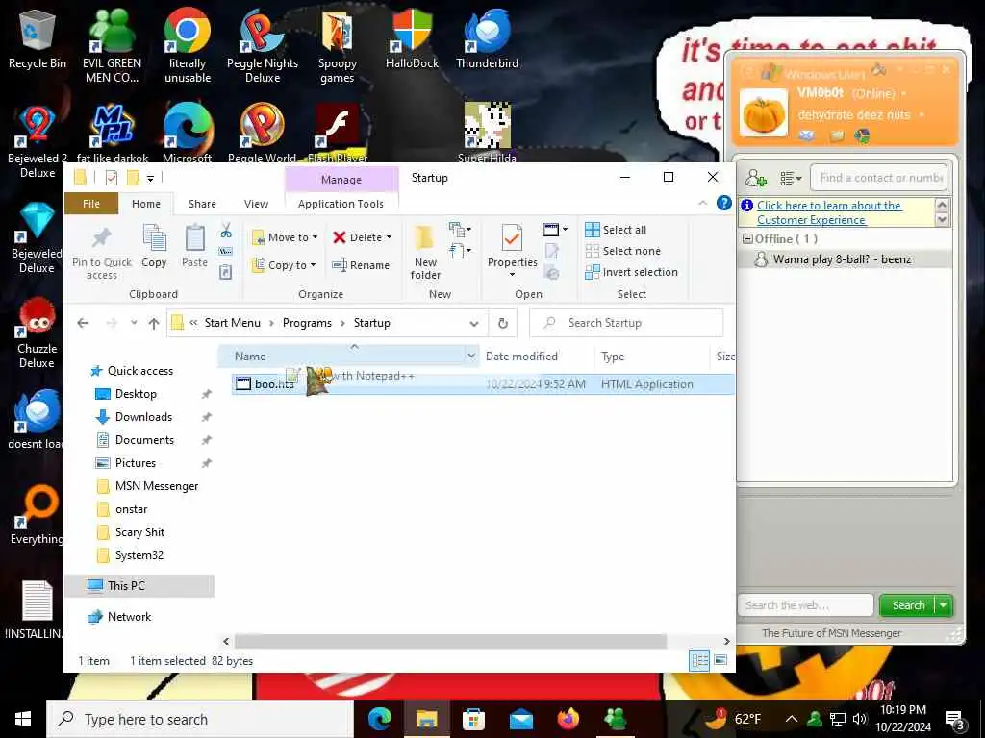Launch the 'literally unusable' Chrome shortcut
985x738 pixels.
(x=188, y=45)
